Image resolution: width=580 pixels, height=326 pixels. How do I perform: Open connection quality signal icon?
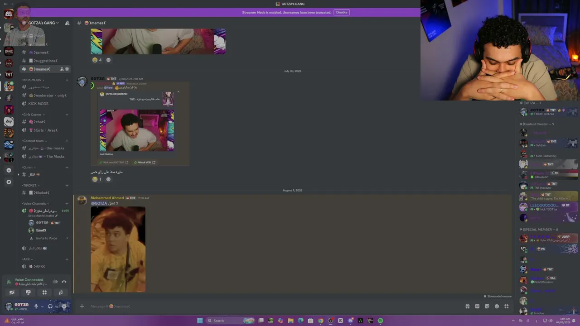click(8, 282)
